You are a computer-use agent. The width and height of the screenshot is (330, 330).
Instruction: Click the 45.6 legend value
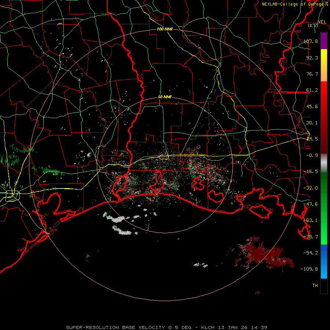[x=312, y=106]
